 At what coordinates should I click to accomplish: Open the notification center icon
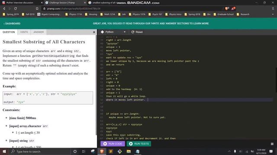tap(271, 152)
